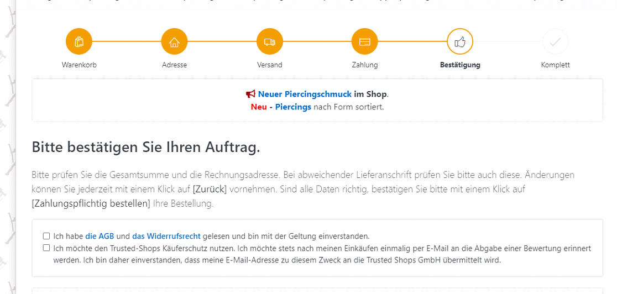Click the bold Bestätigung text label
This screenshot has height=294, width=617.
[460, 65]
